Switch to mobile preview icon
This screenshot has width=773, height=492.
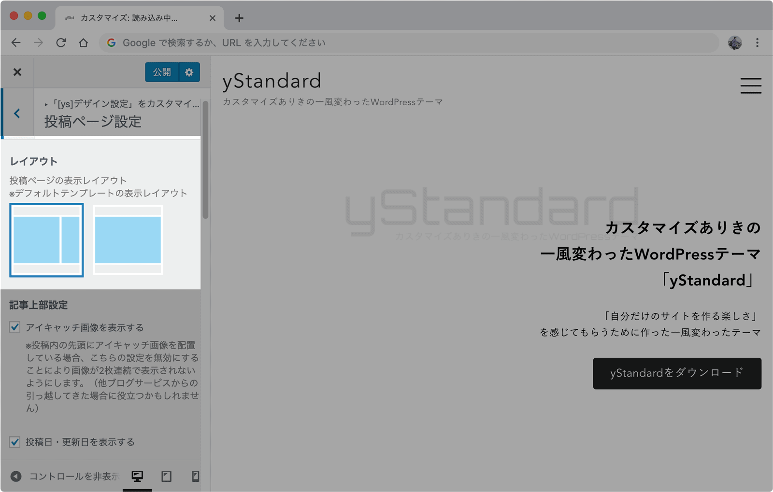(x=195, y=476)
